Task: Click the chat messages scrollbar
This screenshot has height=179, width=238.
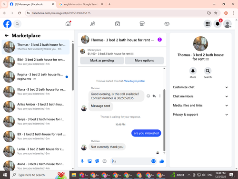Action: (164, 120)
